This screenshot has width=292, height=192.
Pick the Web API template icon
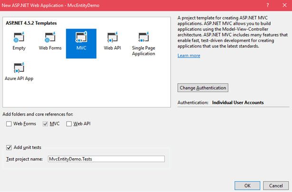pyautogui.click(x=112, y=37)
